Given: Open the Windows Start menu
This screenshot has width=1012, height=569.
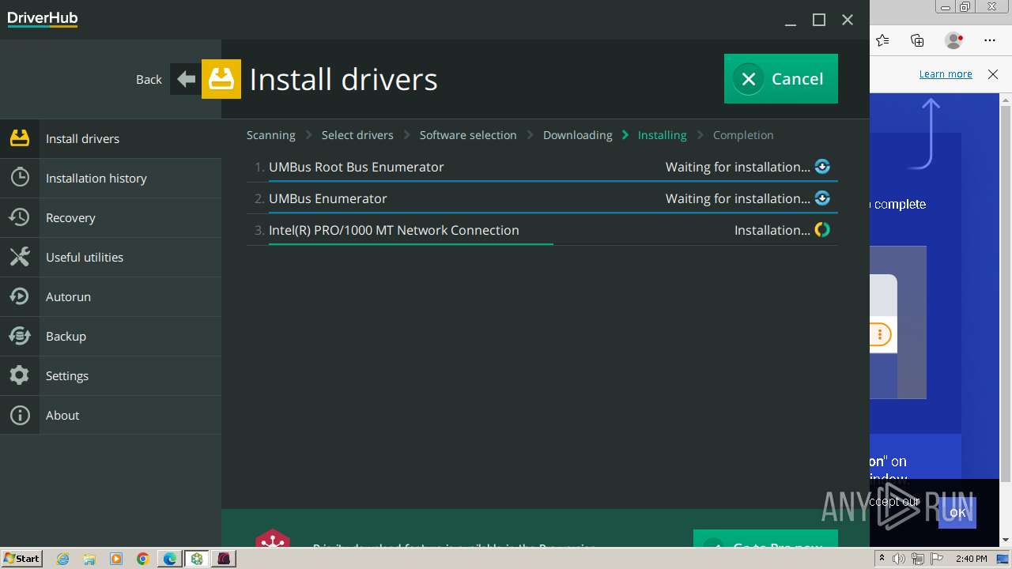Looking at the screenshot, I should coord(22,559).
